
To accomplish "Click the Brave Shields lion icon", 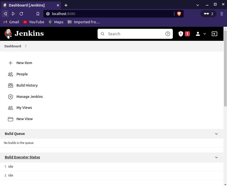I will (x=179, y=14).
